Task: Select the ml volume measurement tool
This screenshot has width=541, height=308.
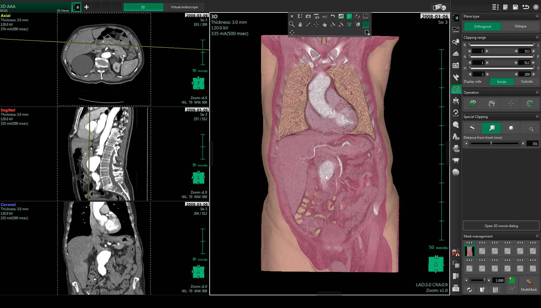Action: tap(325, 16)
